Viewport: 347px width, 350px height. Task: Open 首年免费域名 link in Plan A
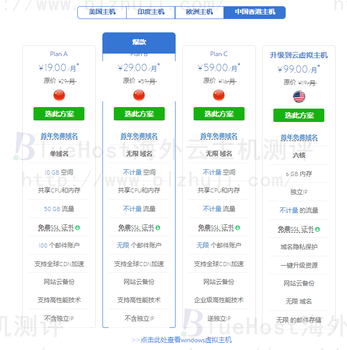(x=59, y=136)
